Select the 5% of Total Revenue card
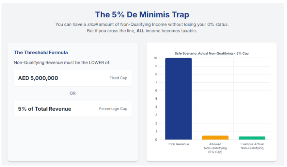Image resolution: width=287 pixels, height=167 pixels. pos(72,109)
